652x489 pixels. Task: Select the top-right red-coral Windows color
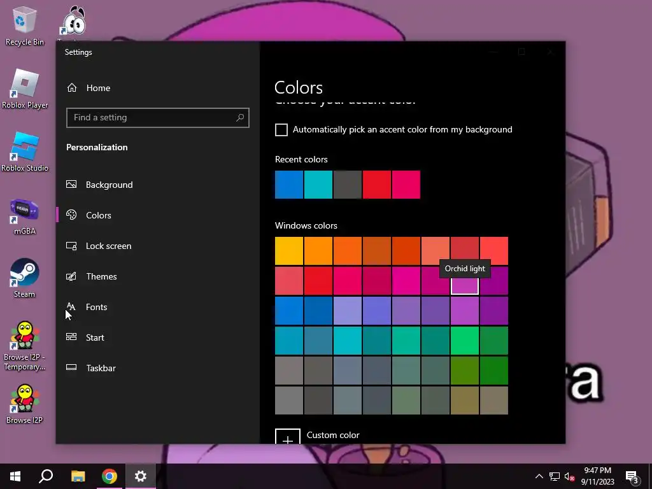[494, 251]
